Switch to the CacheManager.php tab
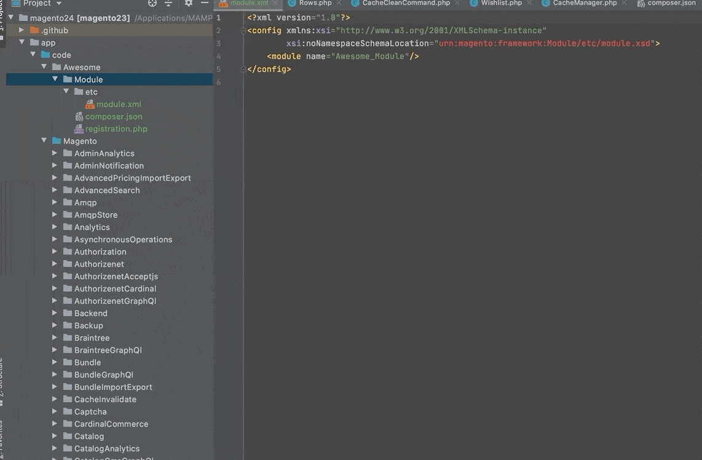 584,3
